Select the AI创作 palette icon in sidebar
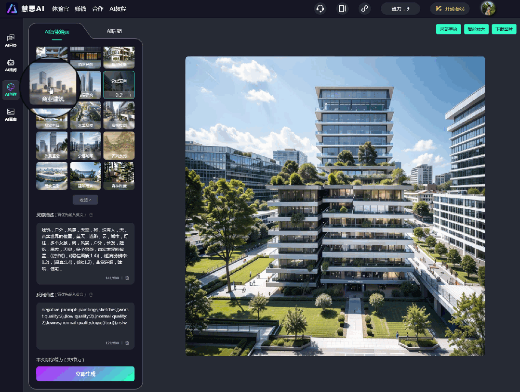Image resolution: width=520 pixels, height=392 pixels. (11, 89)
